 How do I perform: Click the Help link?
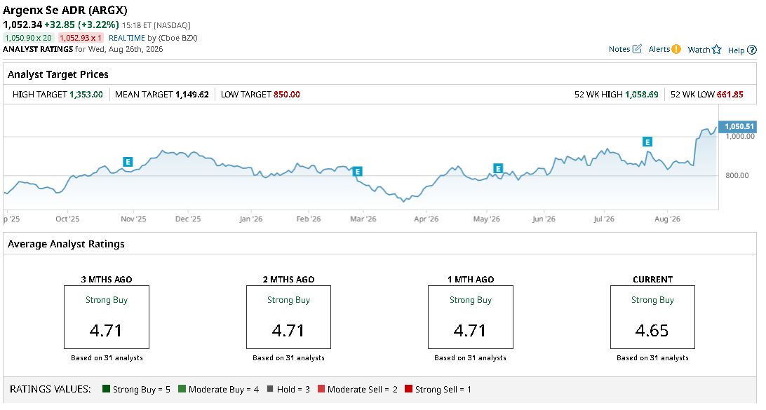point(737,50)
